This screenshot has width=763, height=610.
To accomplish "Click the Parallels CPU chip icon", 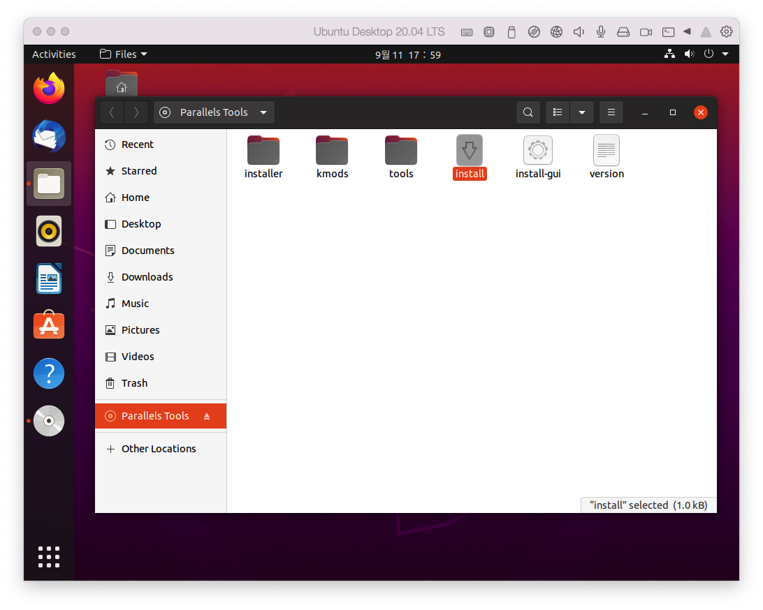I will click(489, 32).
